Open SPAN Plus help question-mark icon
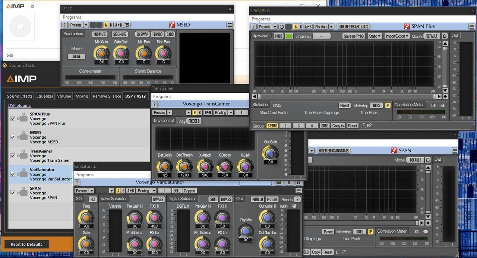 coord(254,27)
